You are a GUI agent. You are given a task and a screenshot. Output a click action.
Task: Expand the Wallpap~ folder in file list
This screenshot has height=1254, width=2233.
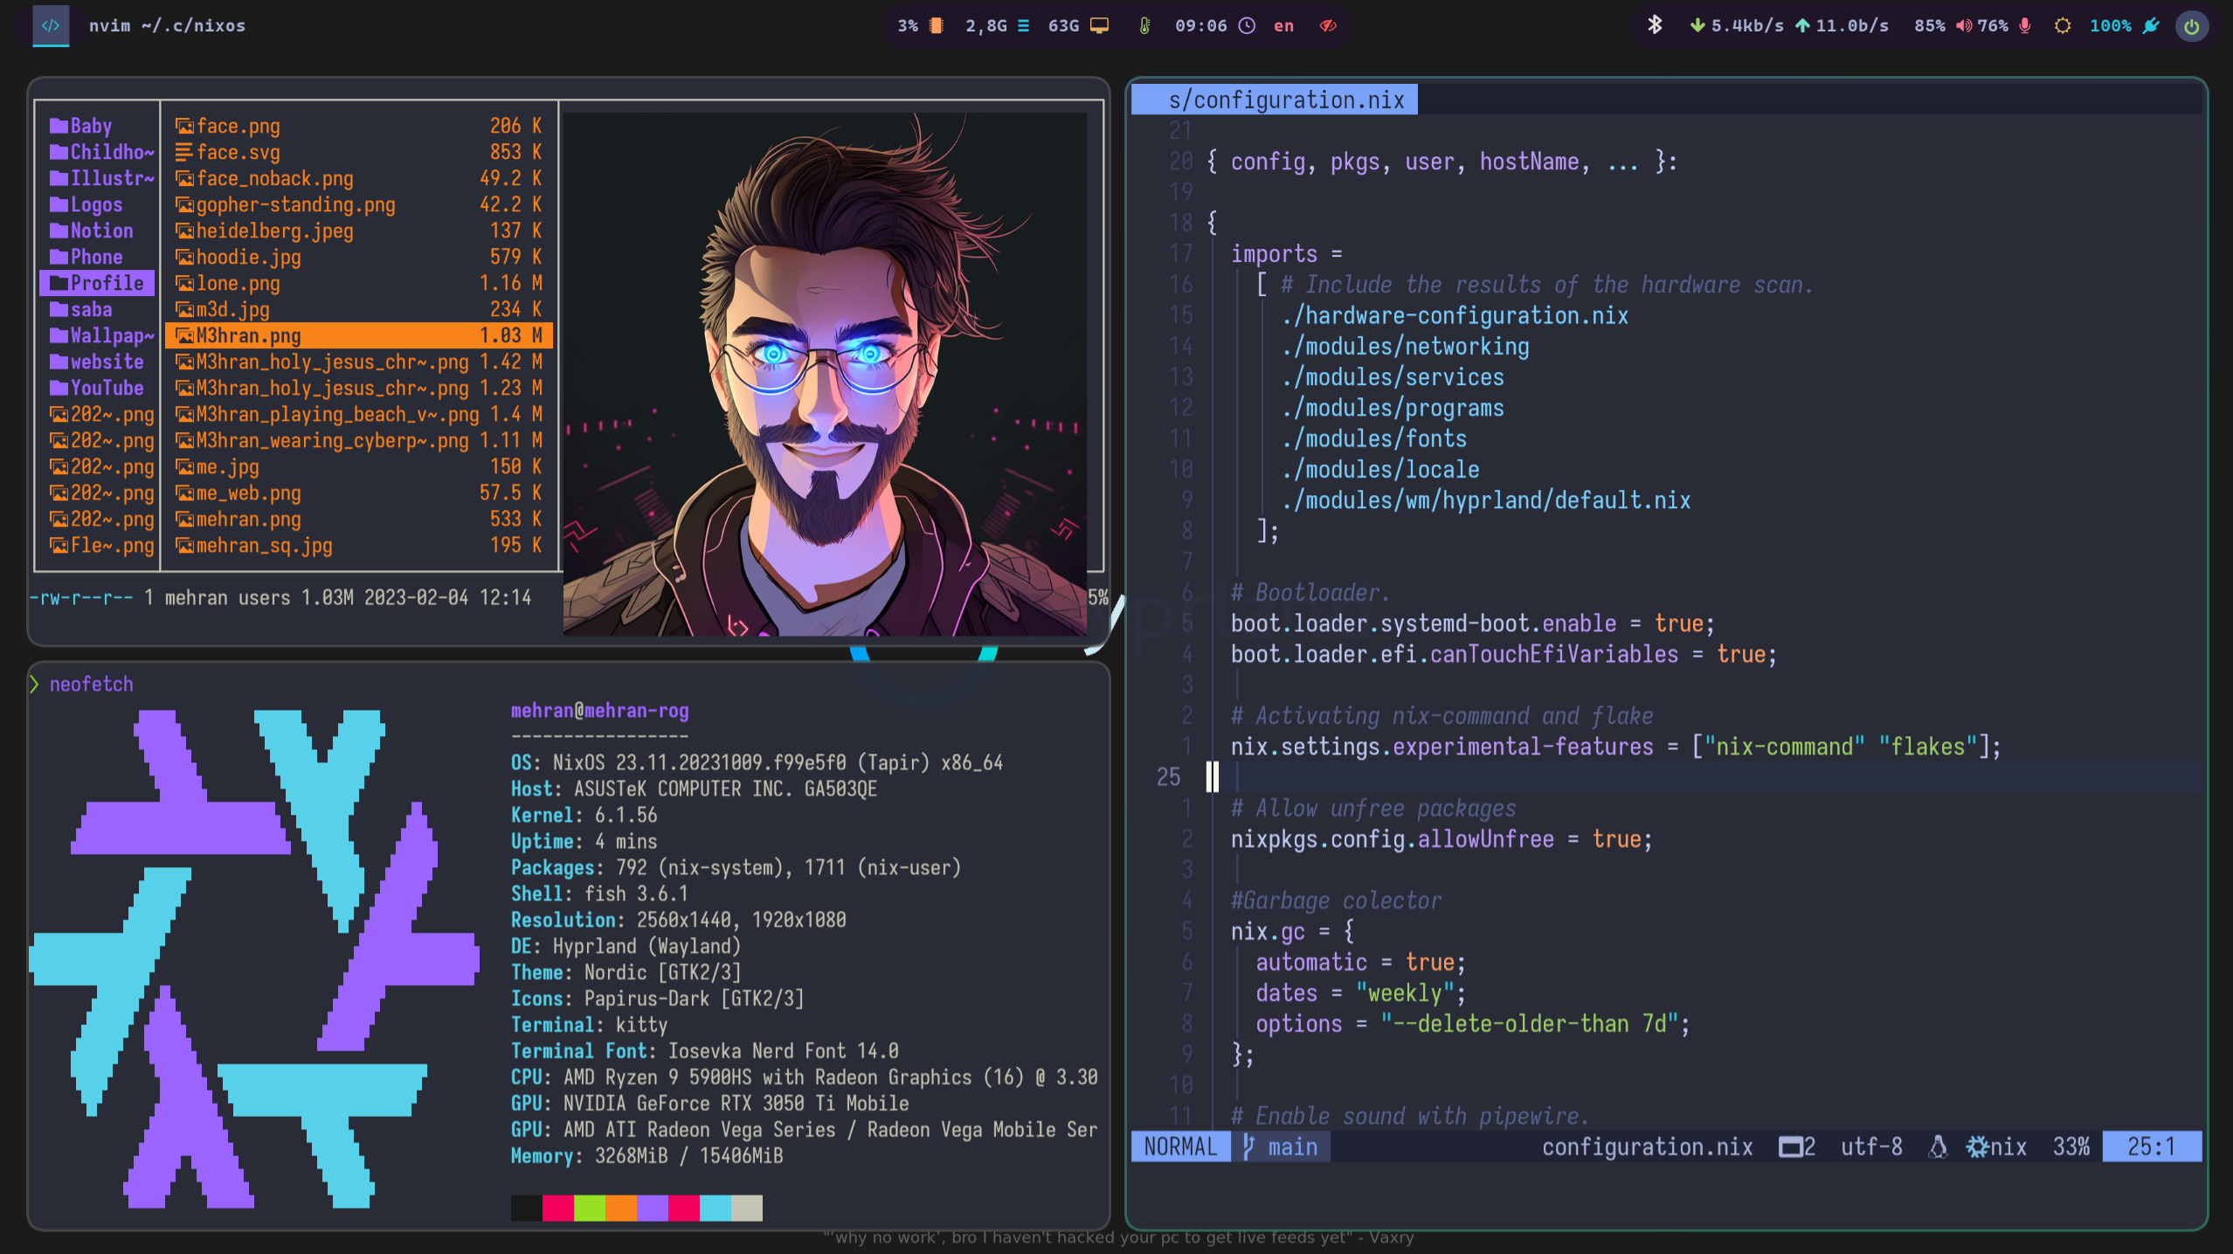pos(101,335)
